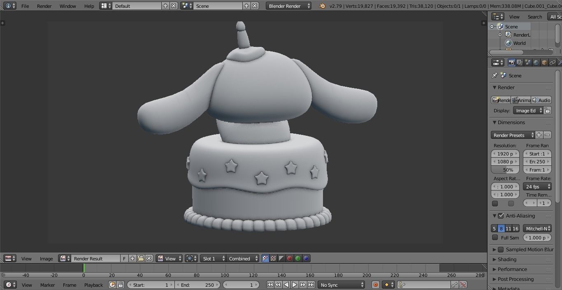
Task: Open the pivot point selector
Action: pyautogui.click(x=191, y=258)
